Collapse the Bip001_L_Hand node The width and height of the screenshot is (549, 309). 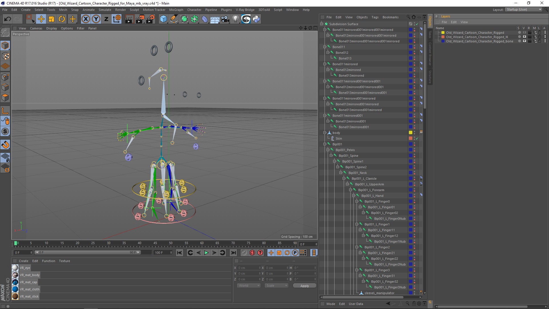pyautogui.click(x=354, y=196)
